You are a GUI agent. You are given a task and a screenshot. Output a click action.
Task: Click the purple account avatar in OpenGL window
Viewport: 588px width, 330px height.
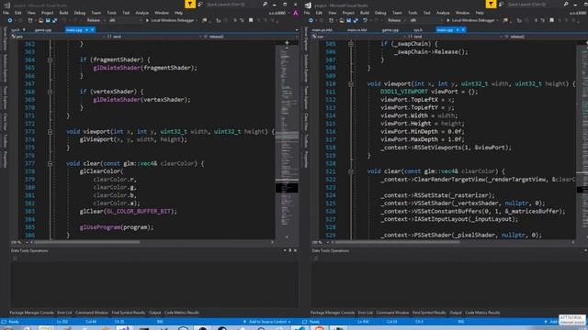click(296, 13)
